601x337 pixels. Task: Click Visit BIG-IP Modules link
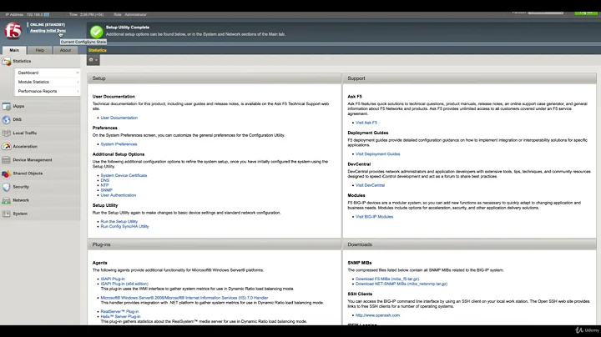(x=374, y=217)
